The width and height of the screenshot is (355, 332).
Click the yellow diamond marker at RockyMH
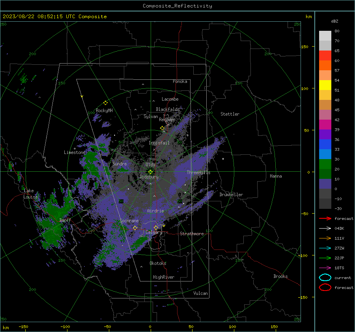click(105, 103)
